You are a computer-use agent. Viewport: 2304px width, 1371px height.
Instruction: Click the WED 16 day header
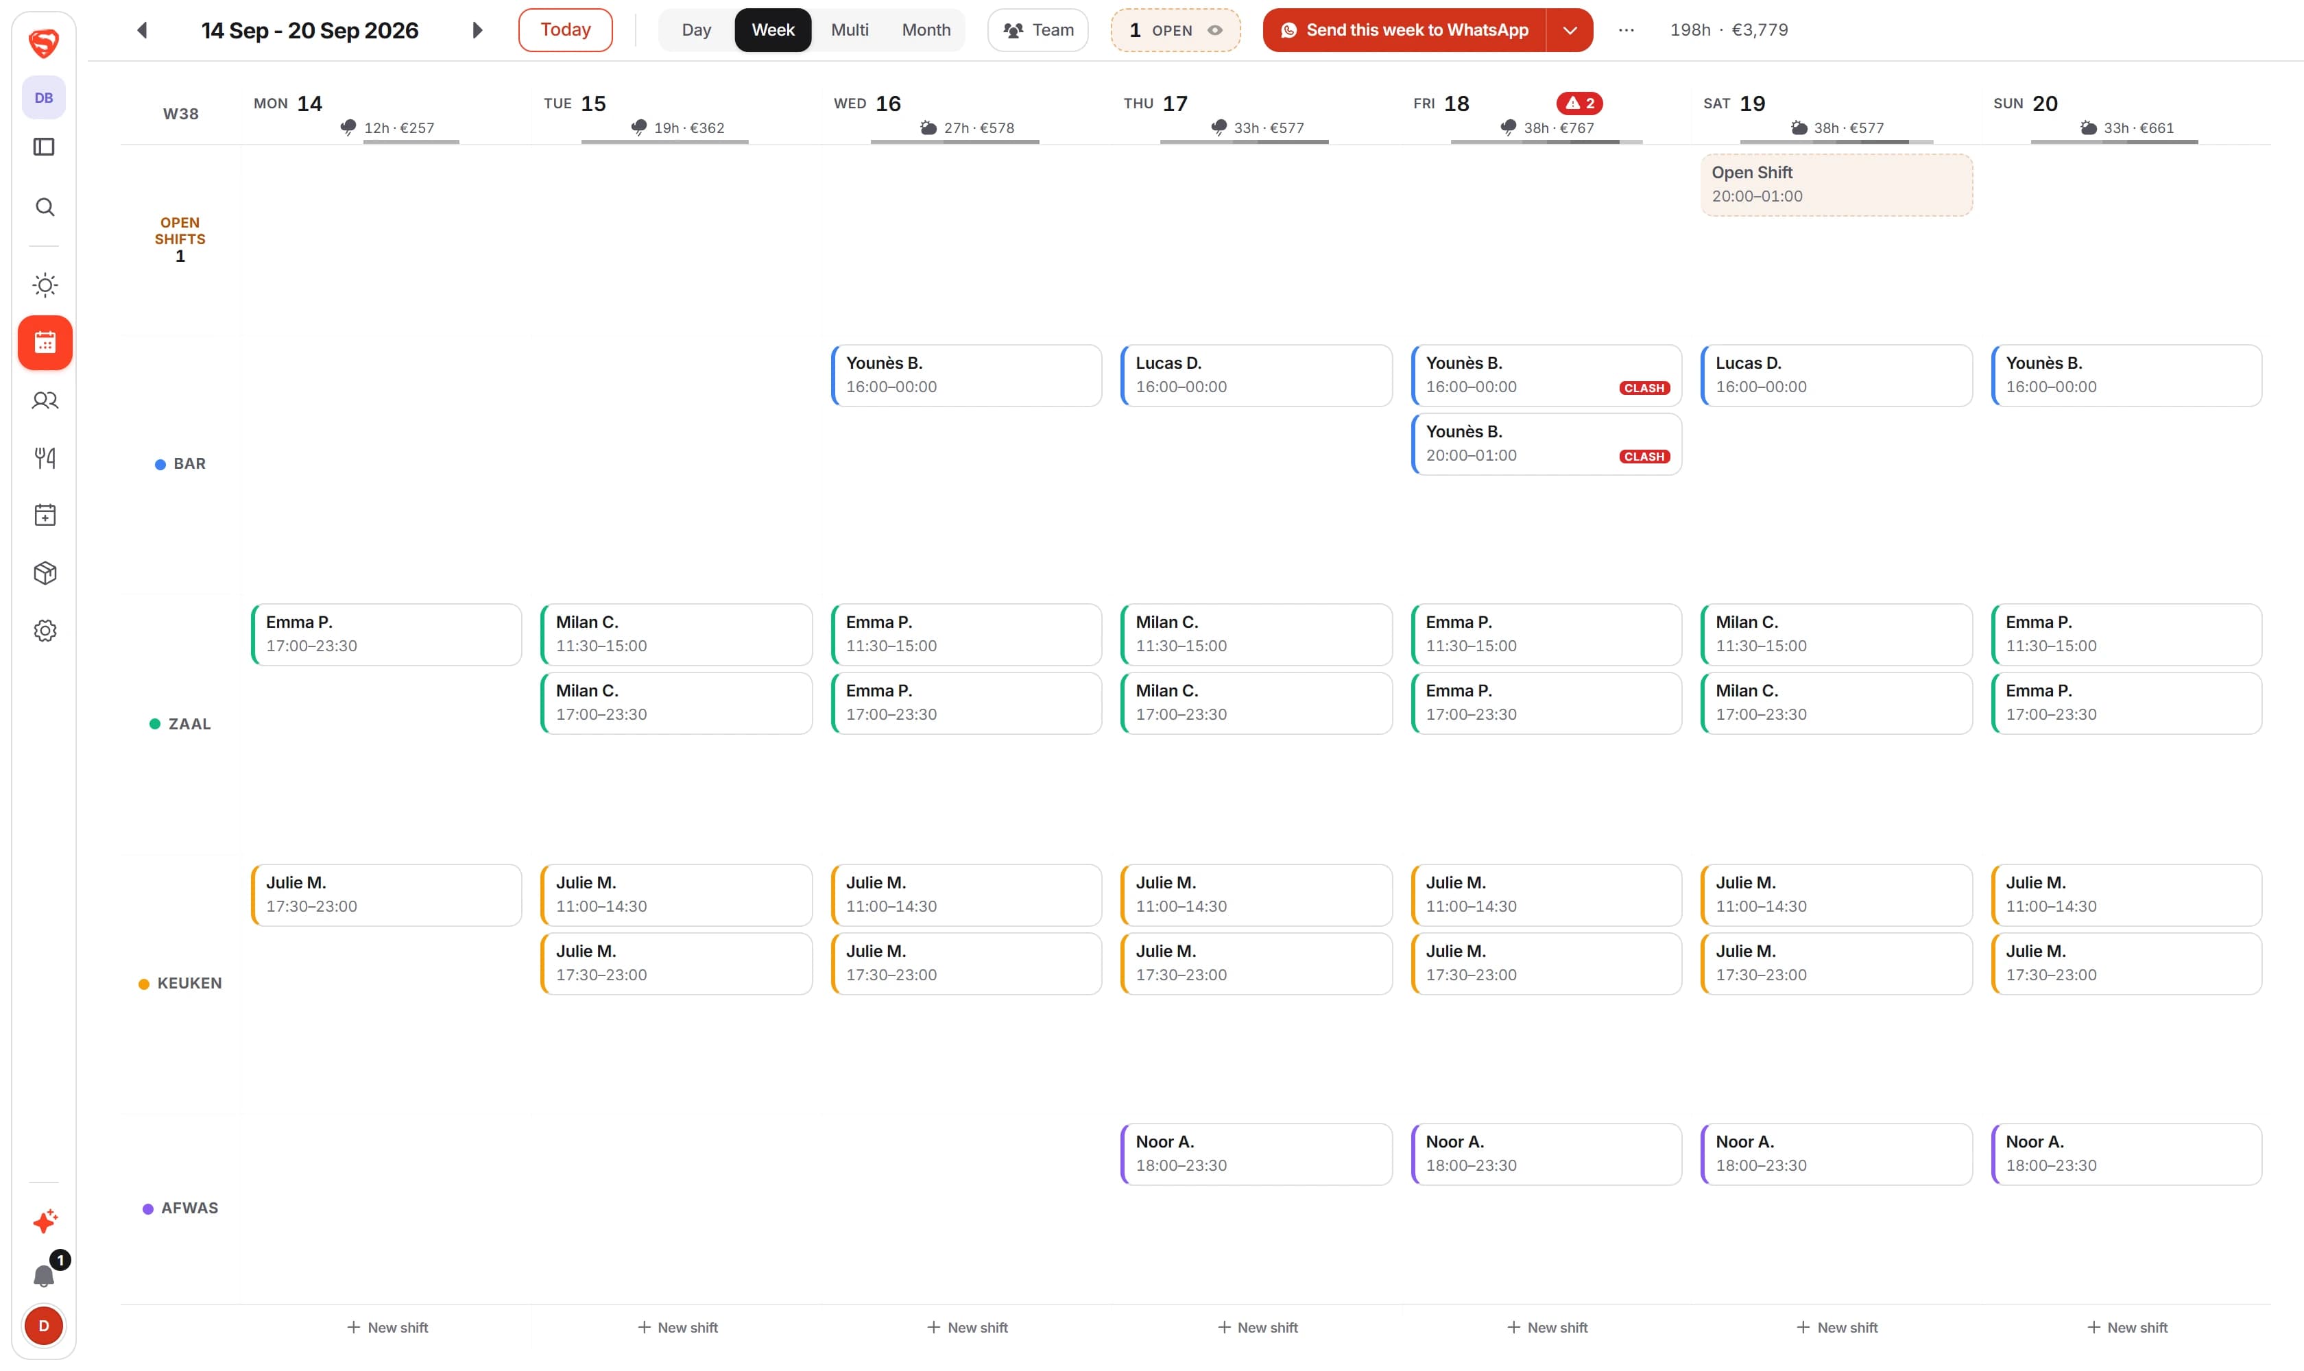point(867,104)
